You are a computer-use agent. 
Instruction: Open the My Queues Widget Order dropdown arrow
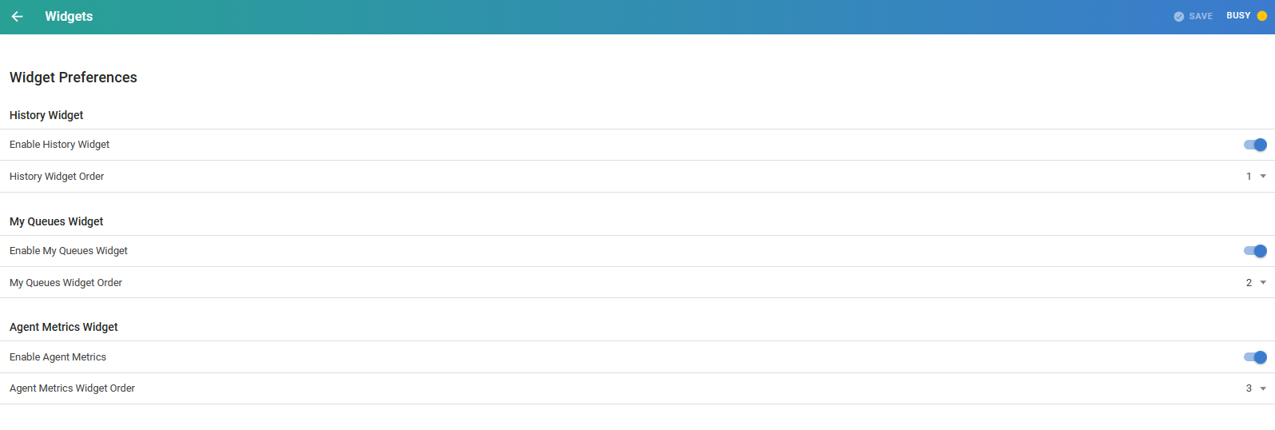(x=1263, y=283)
